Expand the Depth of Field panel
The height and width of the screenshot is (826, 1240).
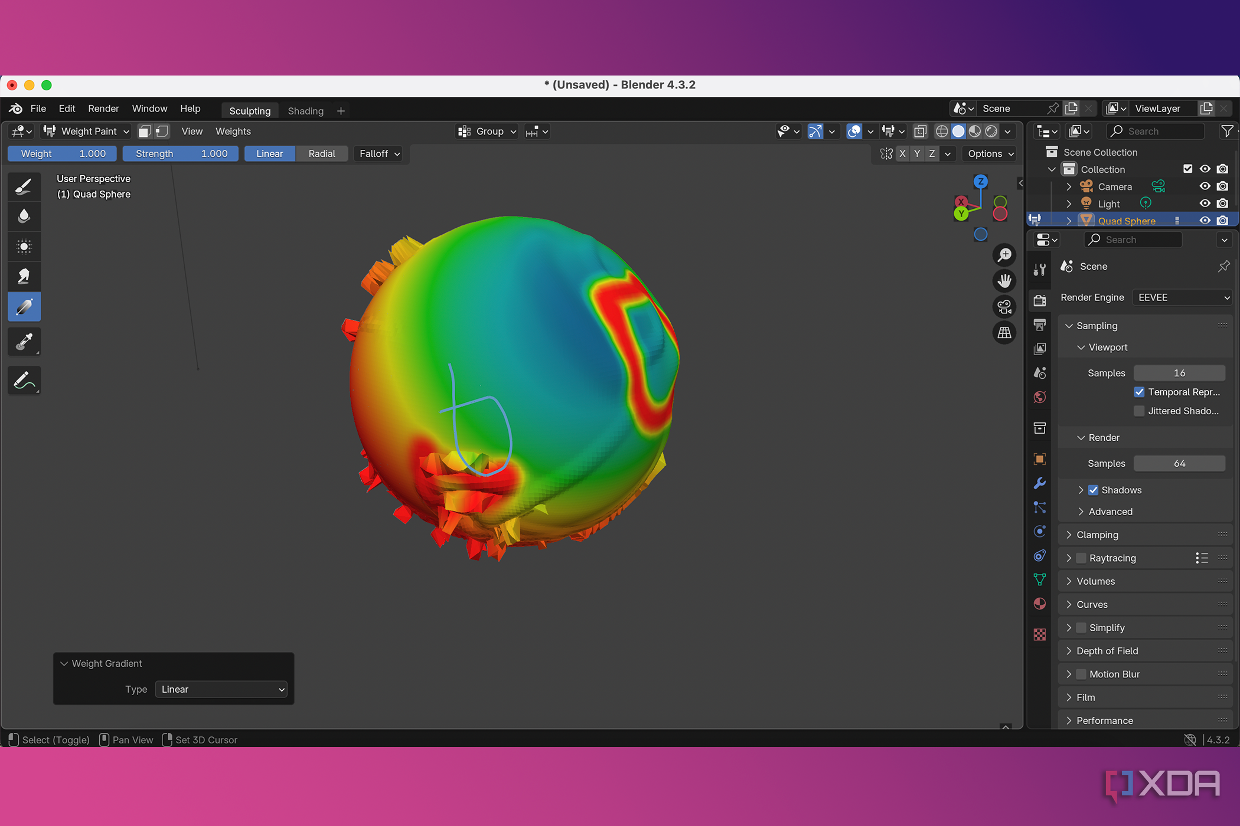coord(1107,651)
